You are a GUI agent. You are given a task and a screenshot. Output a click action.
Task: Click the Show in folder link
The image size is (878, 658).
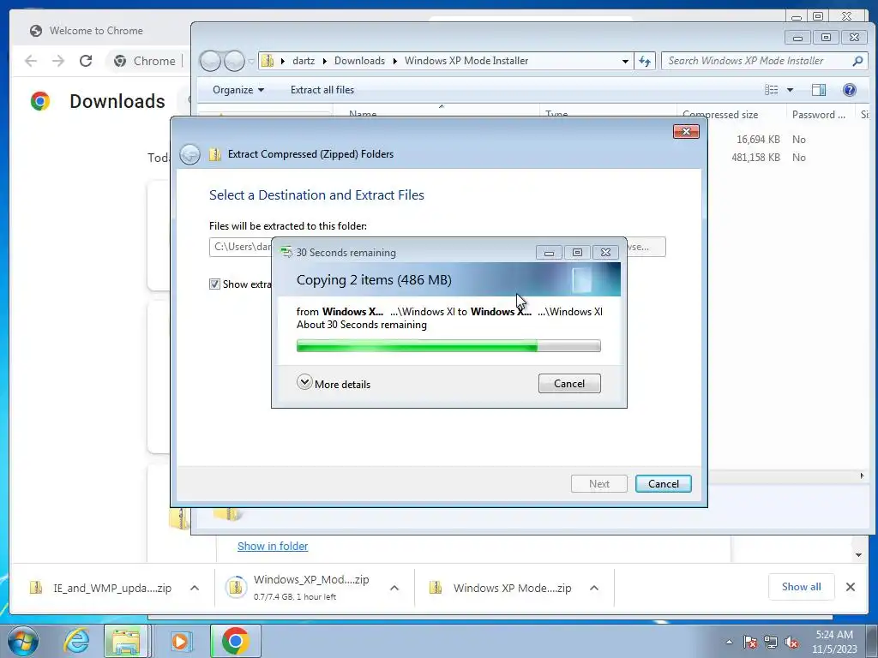(x=273, y=546)
